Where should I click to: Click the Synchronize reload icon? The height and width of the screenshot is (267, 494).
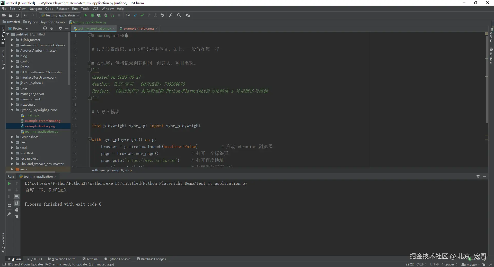[17, 15]
